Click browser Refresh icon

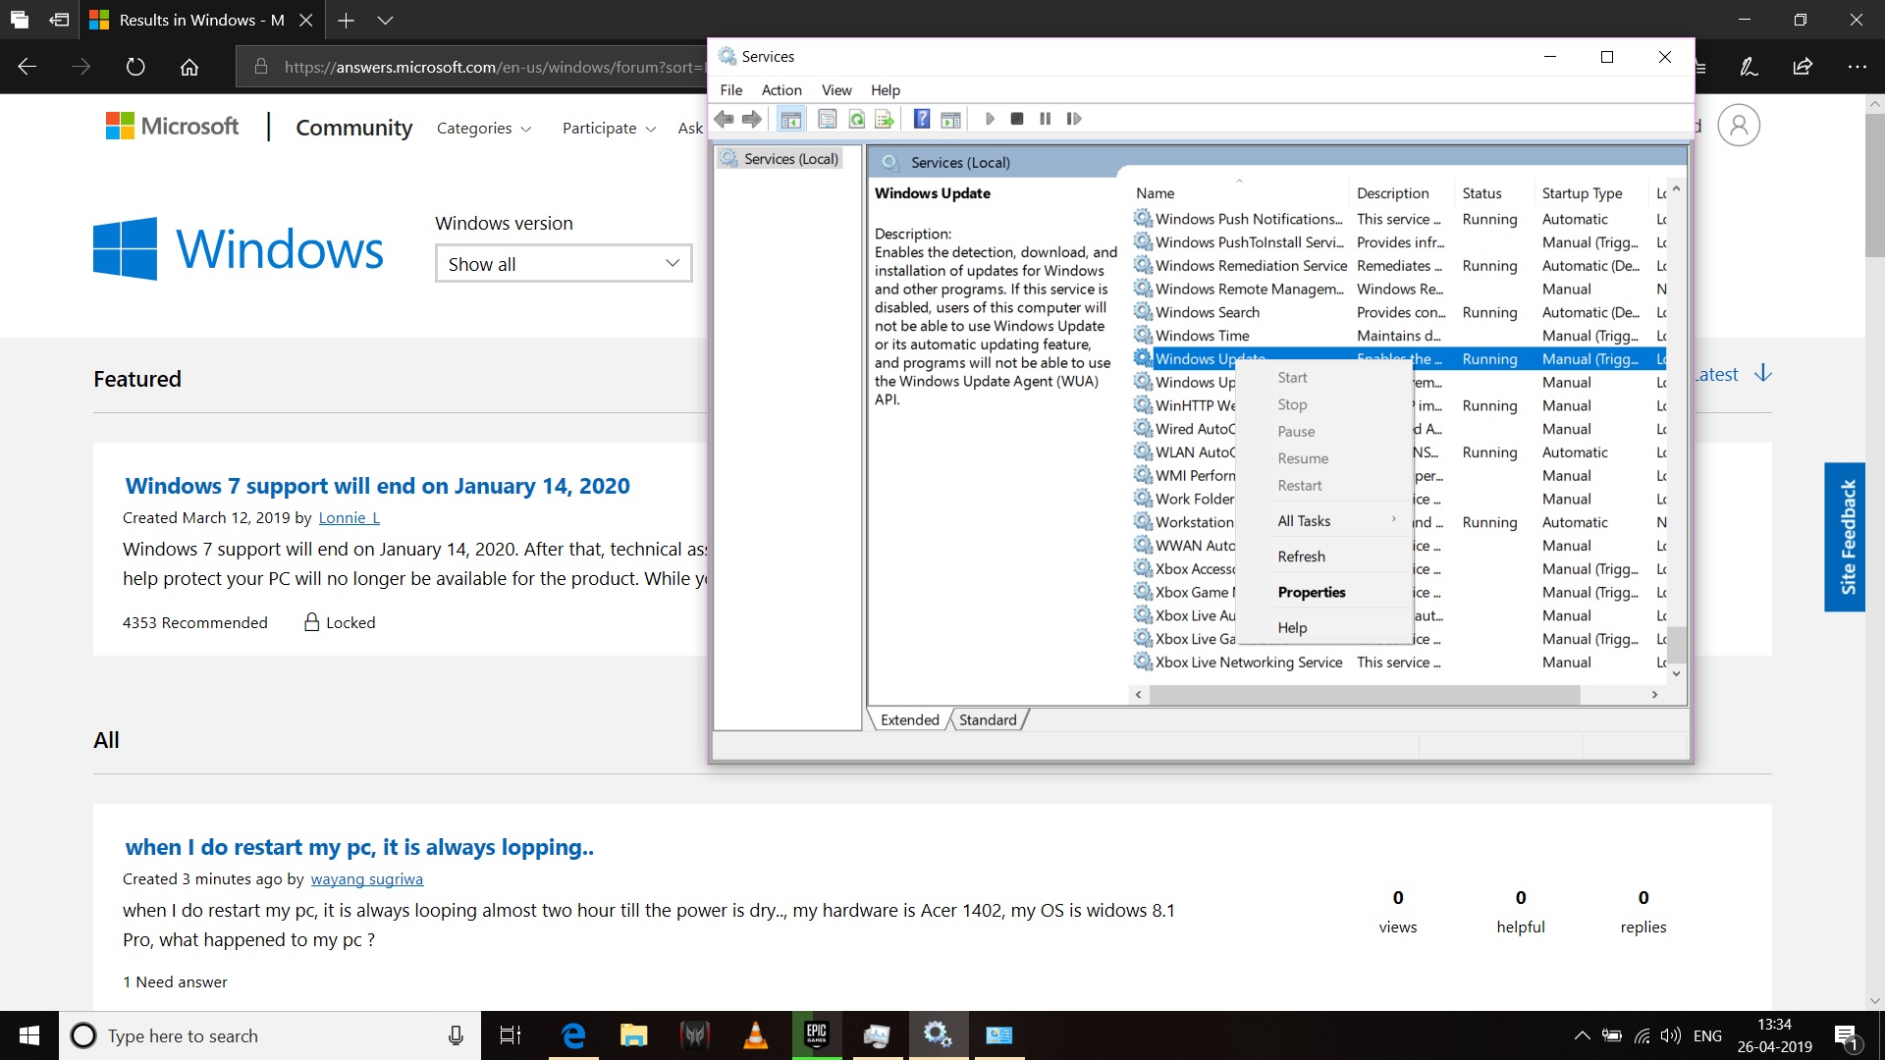(x=135, y=67)
